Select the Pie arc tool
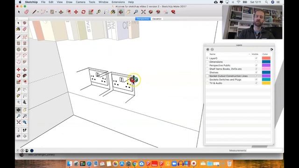The height and width of the screenshot is (168, 299). [x=25, y=62]
